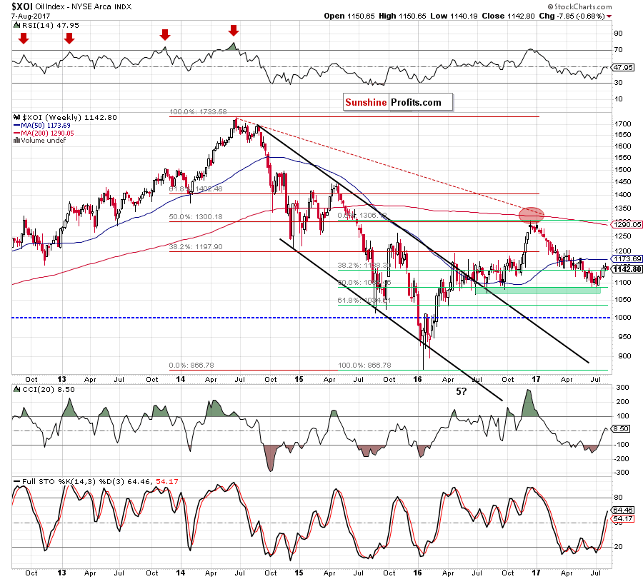Click the RSI(14) 47.95 indicator label
643x579 pixels.
tap(51, 26)
